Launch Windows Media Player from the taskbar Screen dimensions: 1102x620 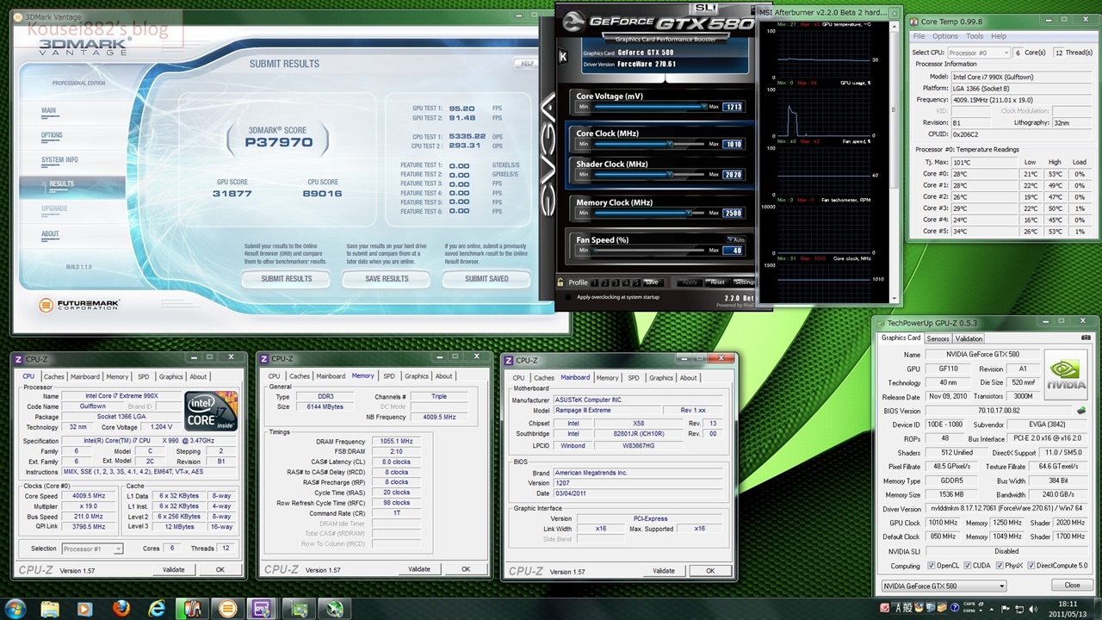[x=85, y=609]
